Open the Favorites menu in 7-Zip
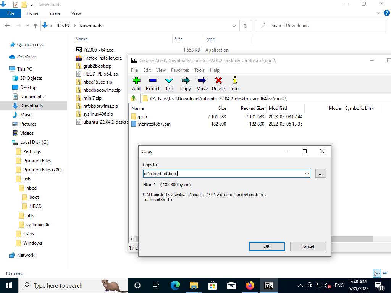Image resolution: width=391 pixels, height=293 pixels. (180, 70)
